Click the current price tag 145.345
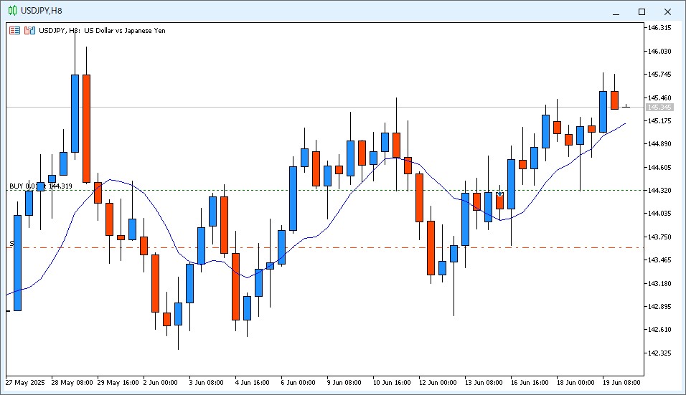Screen dimensions: 686x395 pos(659,108)
